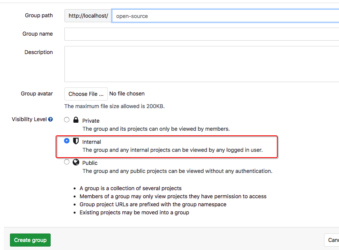Image resolution: width=339 pixels, height=250 pixels.
Task: Select the Private visibility radio button
Action: coord(67,120)
